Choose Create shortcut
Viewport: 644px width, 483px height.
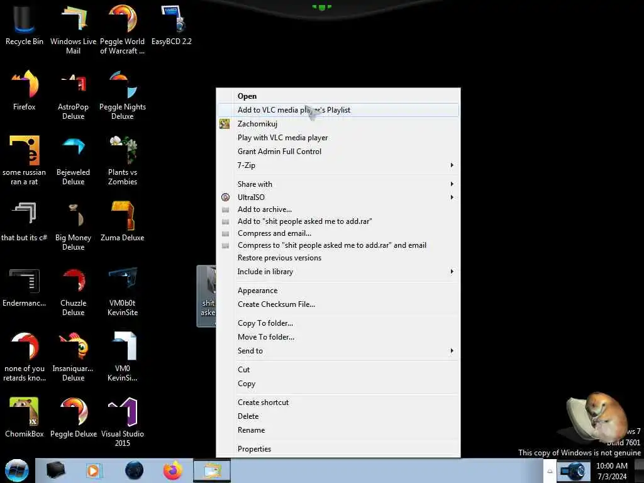point(338,402)
